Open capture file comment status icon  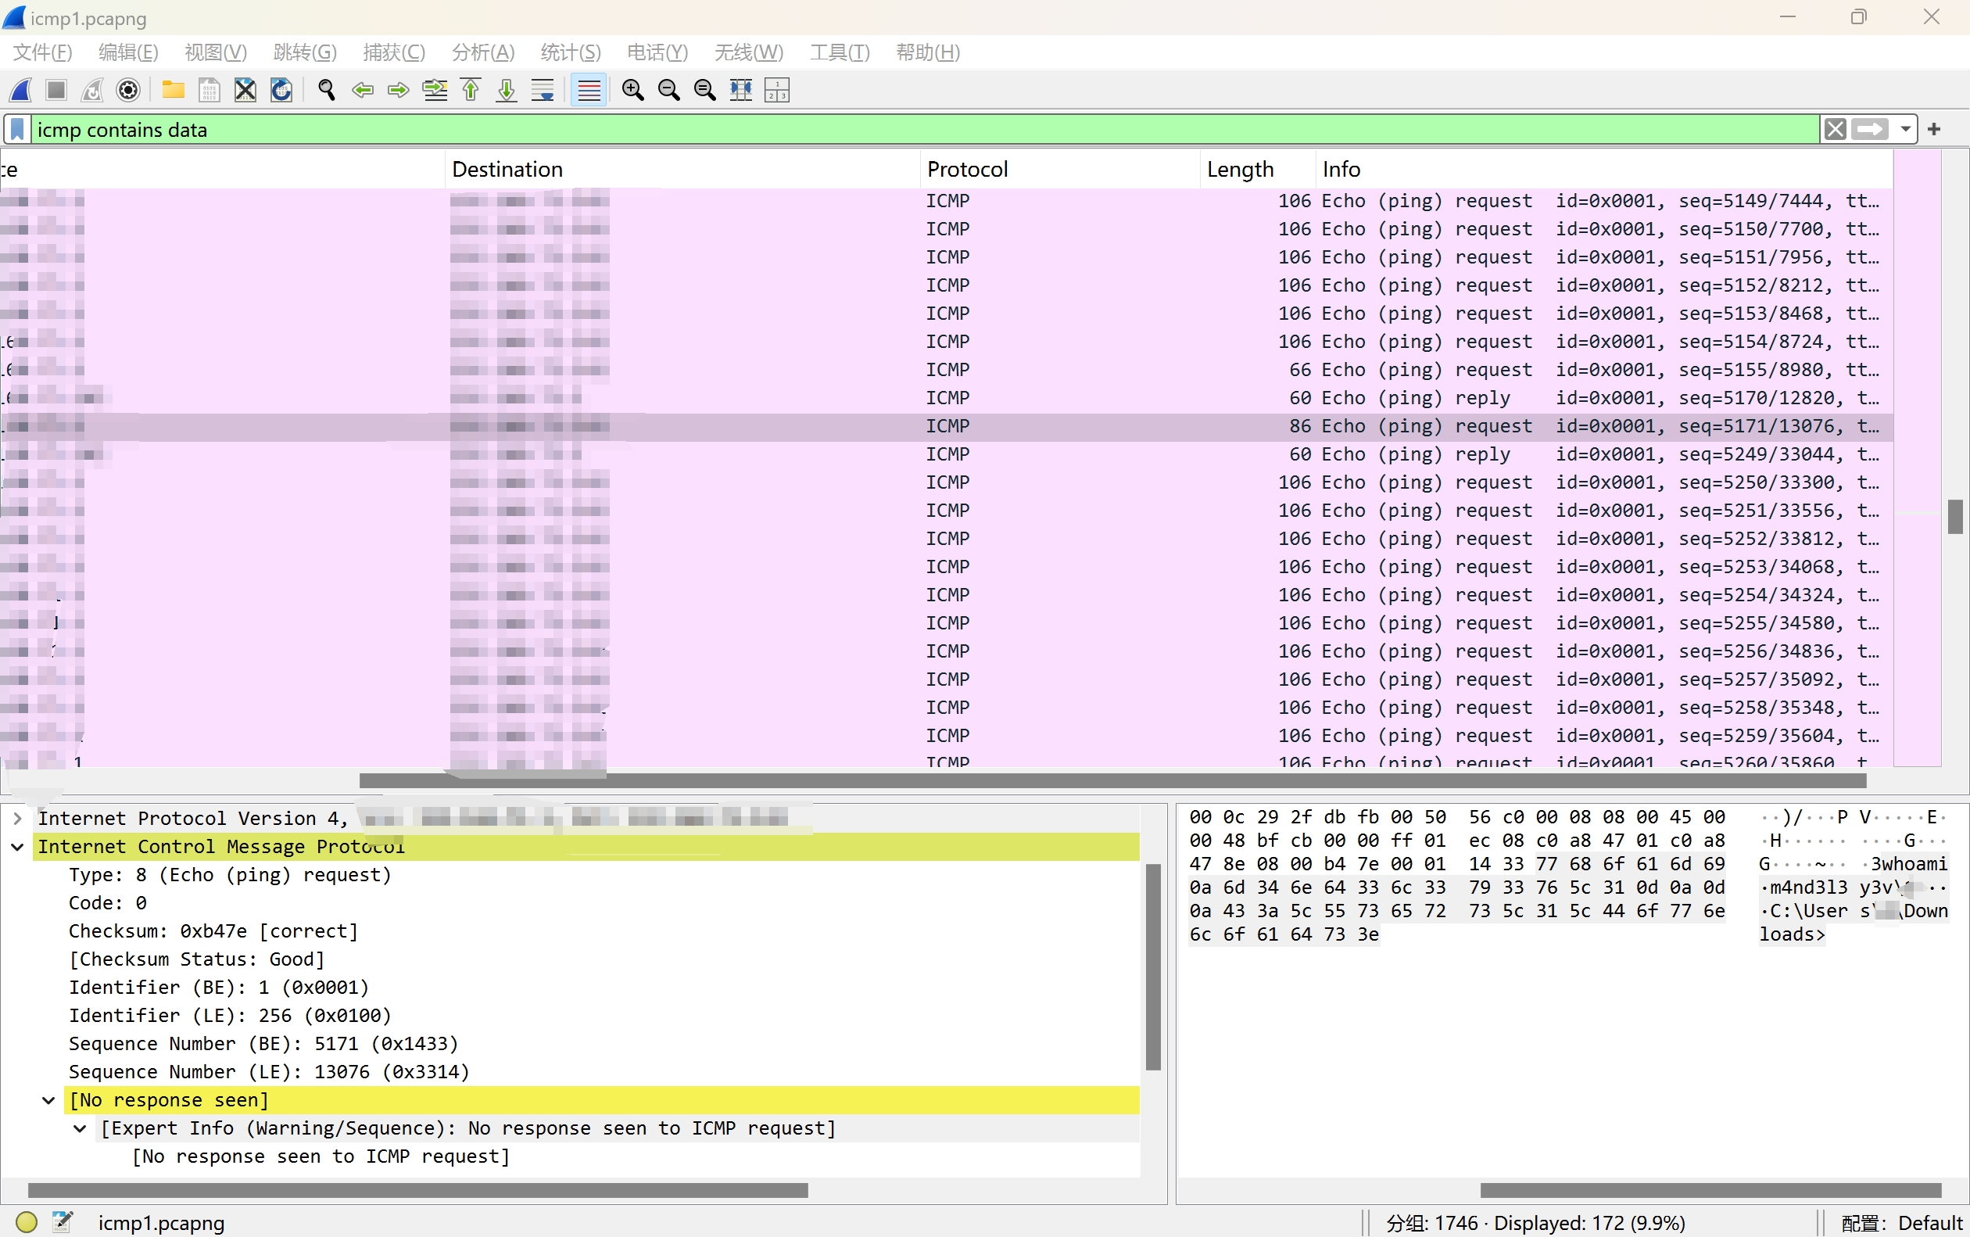pyautogui.click(x=63, y=1222)
